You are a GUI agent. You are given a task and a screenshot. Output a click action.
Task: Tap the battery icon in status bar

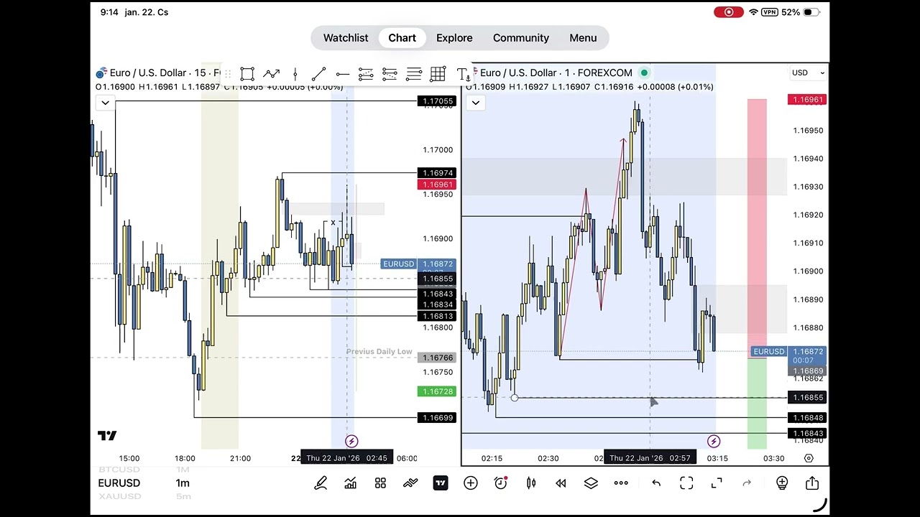(x=811, y=12)
